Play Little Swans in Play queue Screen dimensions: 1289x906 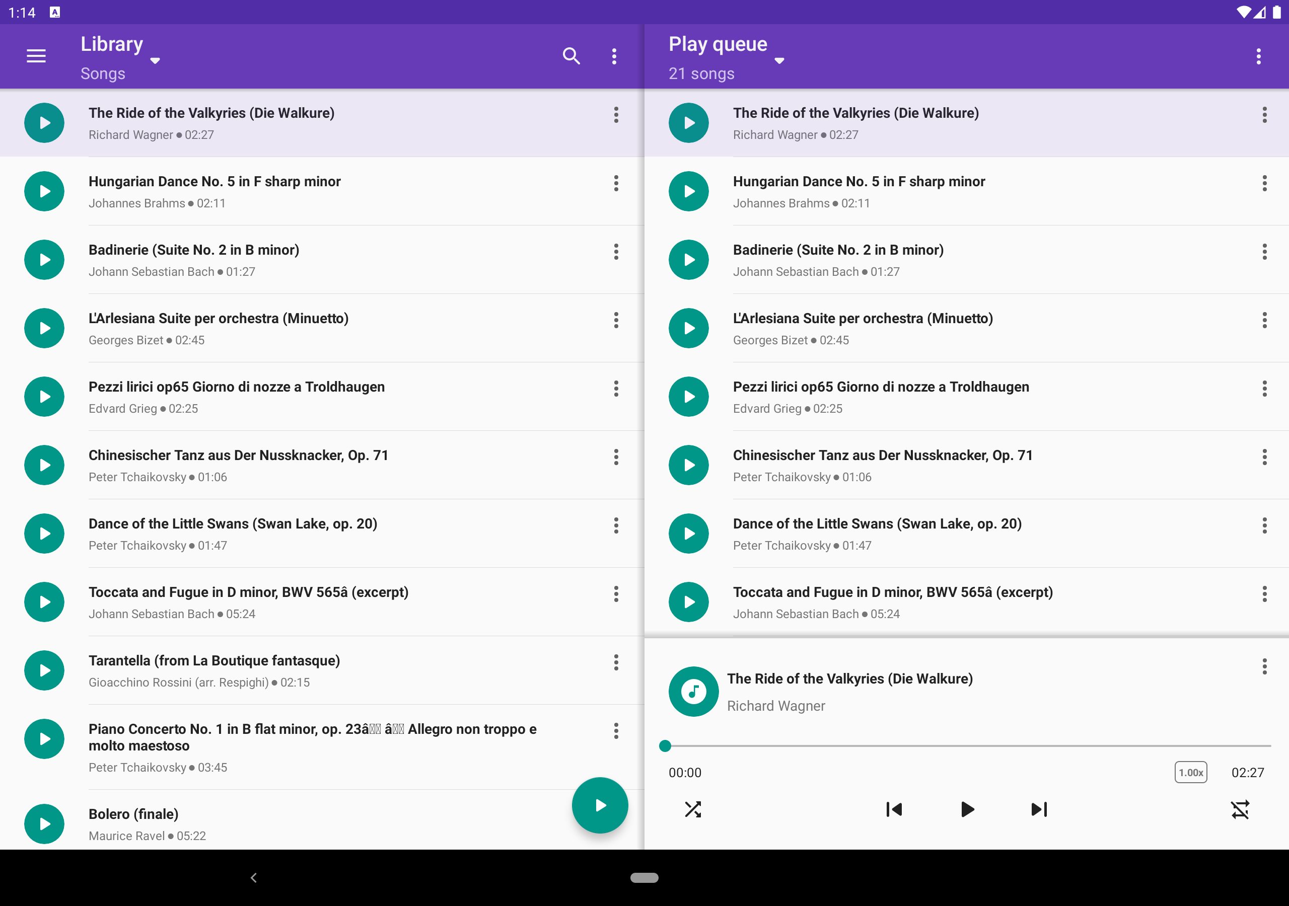point(689,534)
